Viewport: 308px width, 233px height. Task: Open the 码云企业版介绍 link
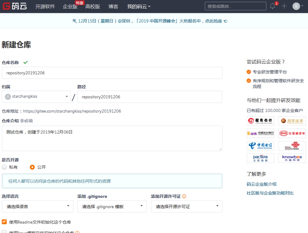coord(262,184)
